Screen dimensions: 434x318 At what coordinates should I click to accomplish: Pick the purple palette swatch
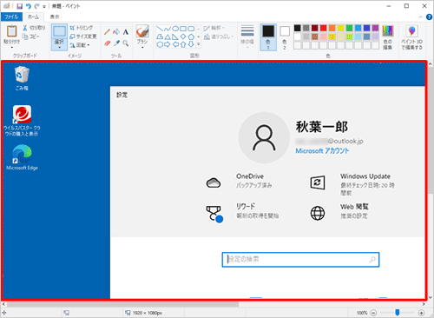[376, 28]
